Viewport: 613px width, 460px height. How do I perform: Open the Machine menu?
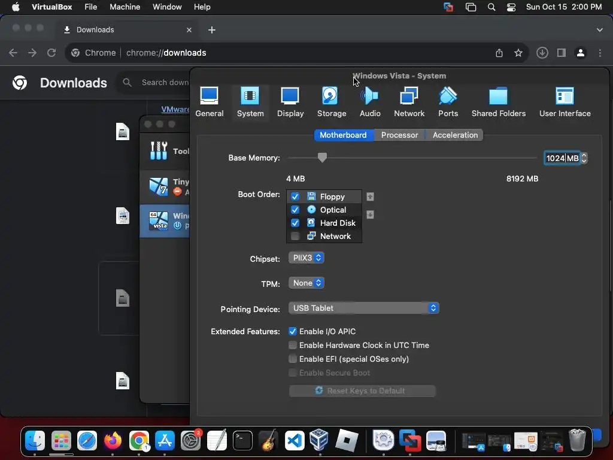(125, 7)
